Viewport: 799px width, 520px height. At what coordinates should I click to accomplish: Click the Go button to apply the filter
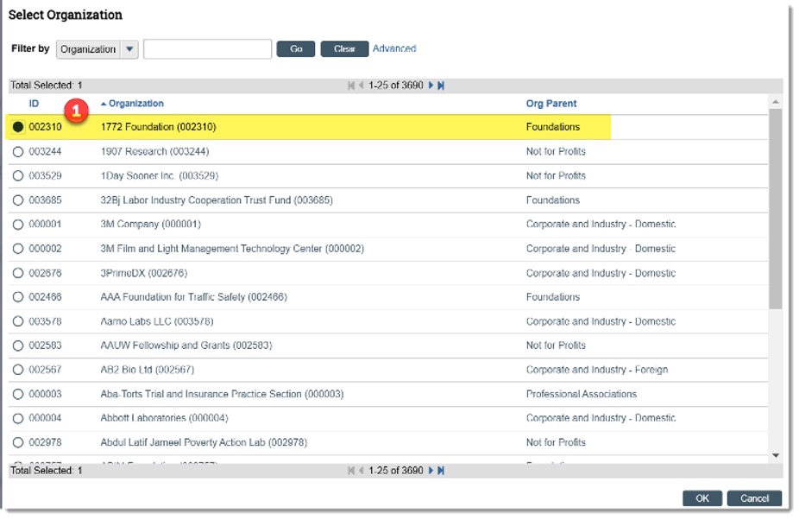[x=296, y=49]
